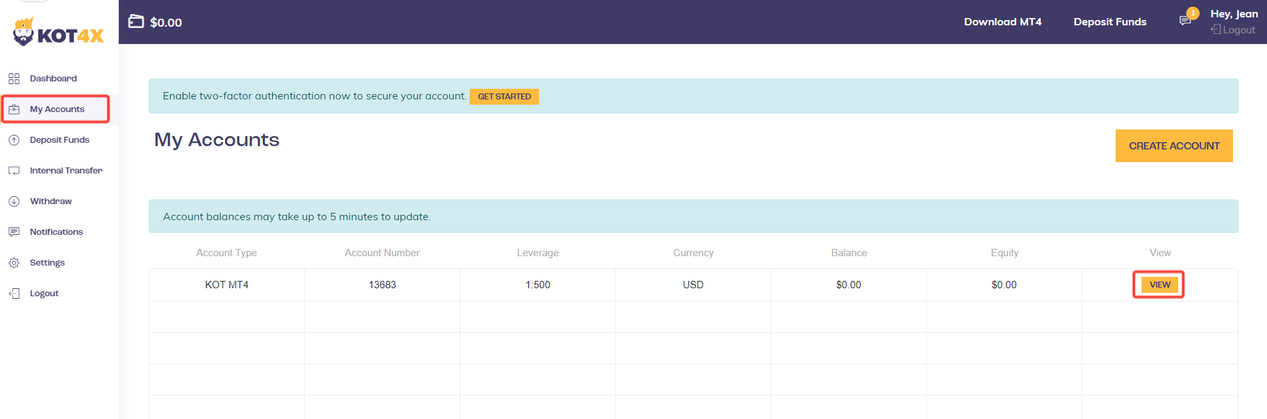Click the Deposit Funds up-arrow icon in sidebar
Image resolution: width=1267 pixels, height=419 pixels.
pyautogui.click(x=14, y=140)
